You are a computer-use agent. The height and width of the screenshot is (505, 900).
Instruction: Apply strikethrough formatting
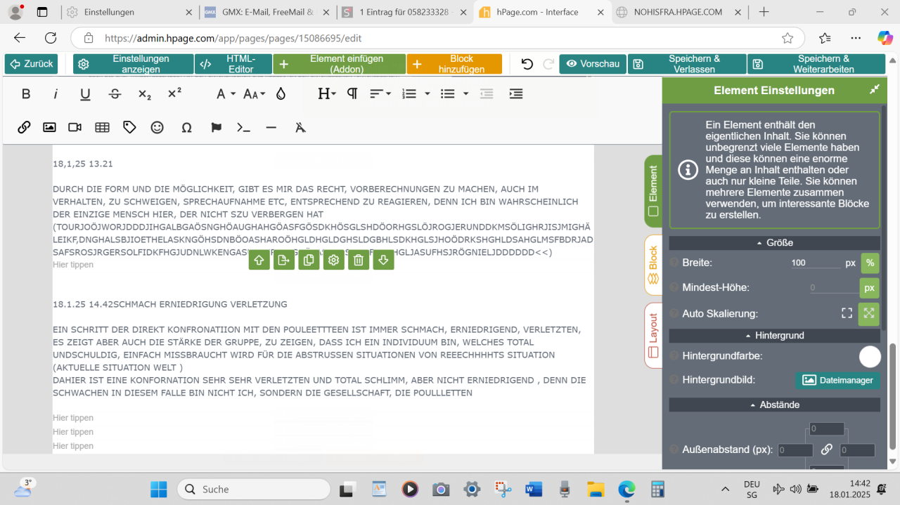point(115,94)
